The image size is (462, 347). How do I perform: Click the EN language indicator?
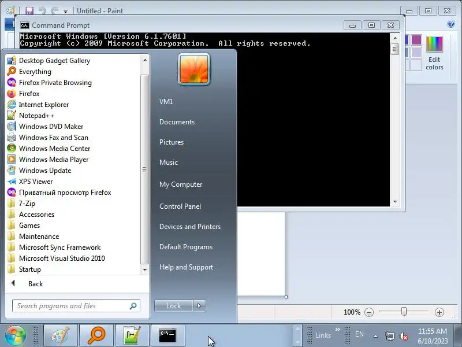click(359, 334)
